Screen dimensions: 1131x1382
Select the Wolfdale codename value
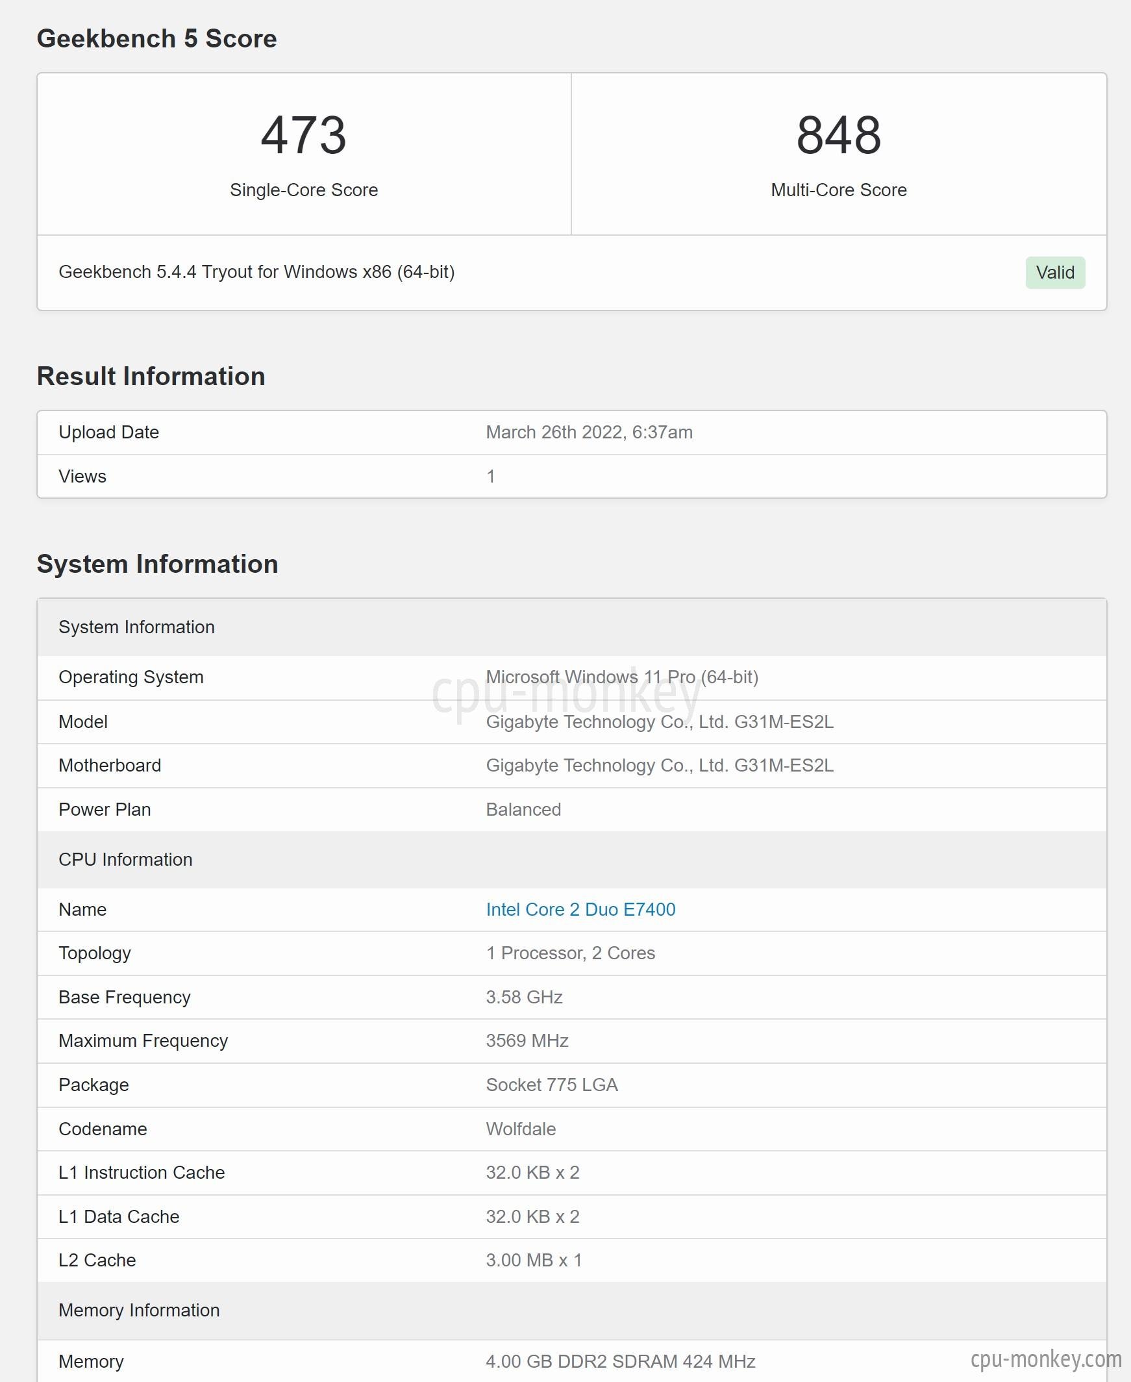521,1129
